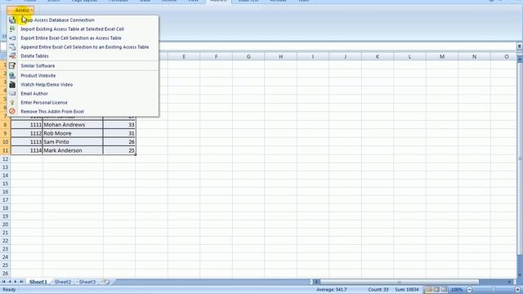Click the cell containing Mark Anderson
The width and height of the screenshot is (523, 294).
(x=73, y=150)
